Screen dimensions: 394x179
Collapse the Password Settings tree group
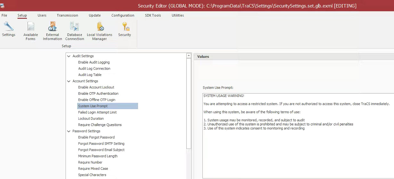69,131
